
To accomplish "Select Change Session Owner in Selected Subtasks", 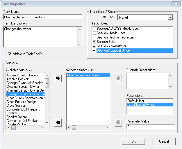I will [x=83, y=75].
